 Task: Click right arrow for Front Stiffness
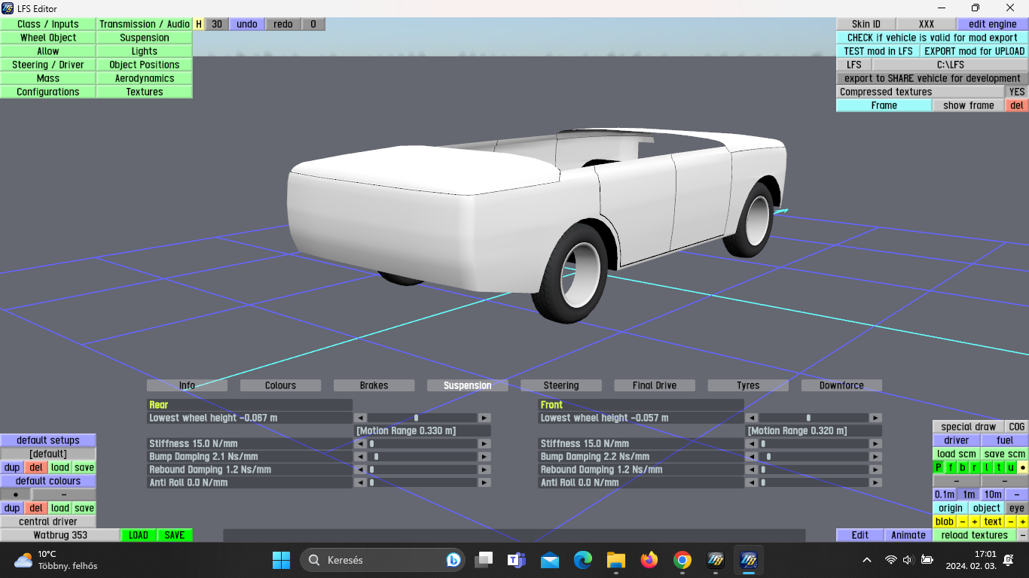(875, 443)
